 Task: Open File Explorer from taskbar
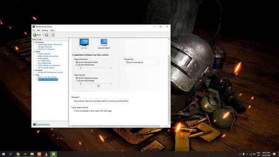pyautogui.click(x=32, y=154)
